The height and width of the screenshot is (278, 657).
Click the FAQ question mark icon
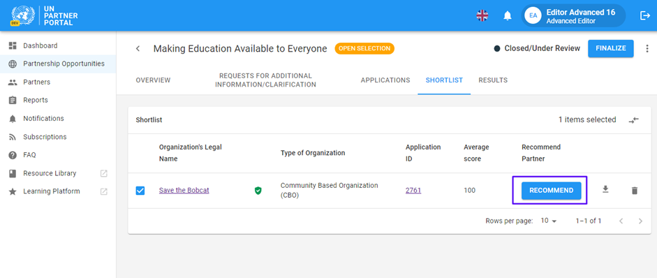[13, 155]
